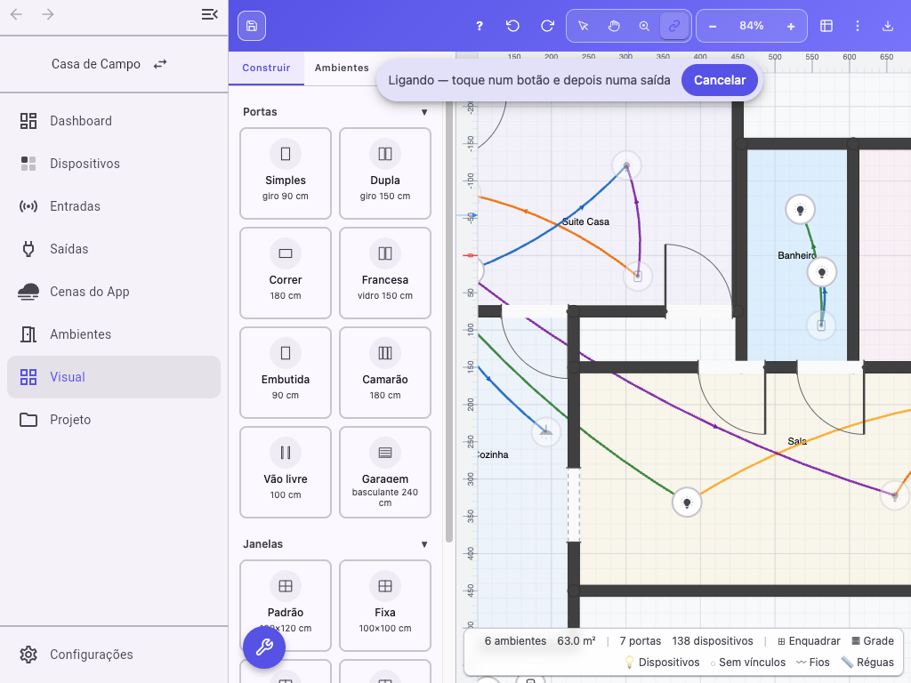Go back with the left arrow
This screenshot has width=911, height=683.
16,14
